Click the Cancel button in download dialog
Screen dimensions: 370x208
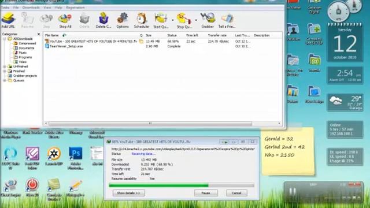click(x=236, y=193)
